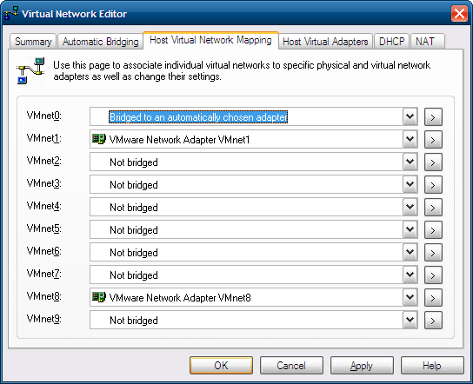Screen dimensions: 473x384
Task: Click the network mapping illustration icon
Action: (x=30, y=71)
